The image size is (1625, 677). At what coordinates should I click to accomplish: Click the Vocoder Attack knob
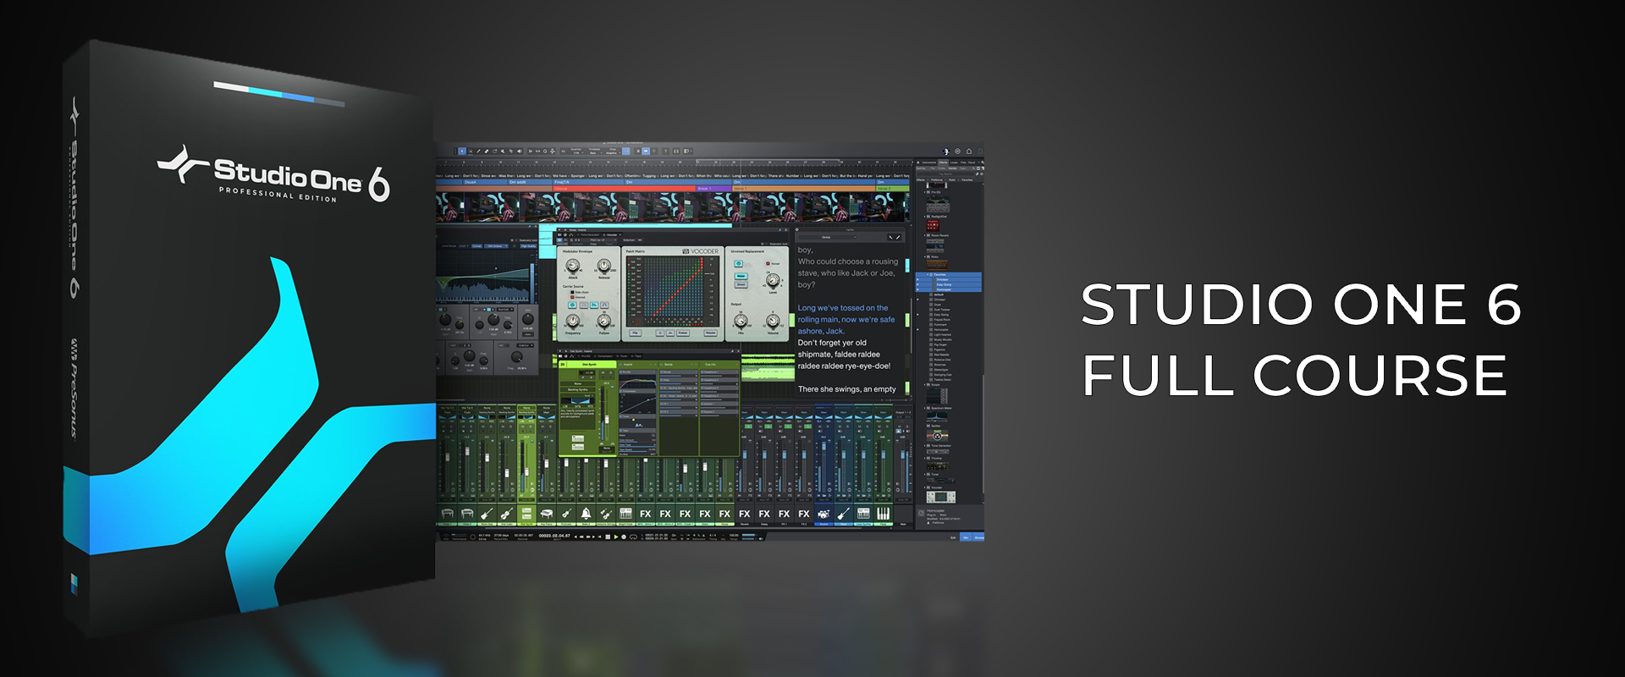coord(573,266)
